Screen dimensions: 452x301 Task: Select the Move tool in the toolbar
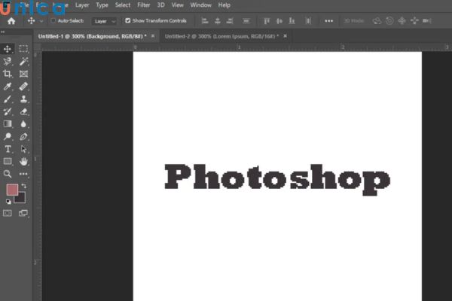click(8, 49)
